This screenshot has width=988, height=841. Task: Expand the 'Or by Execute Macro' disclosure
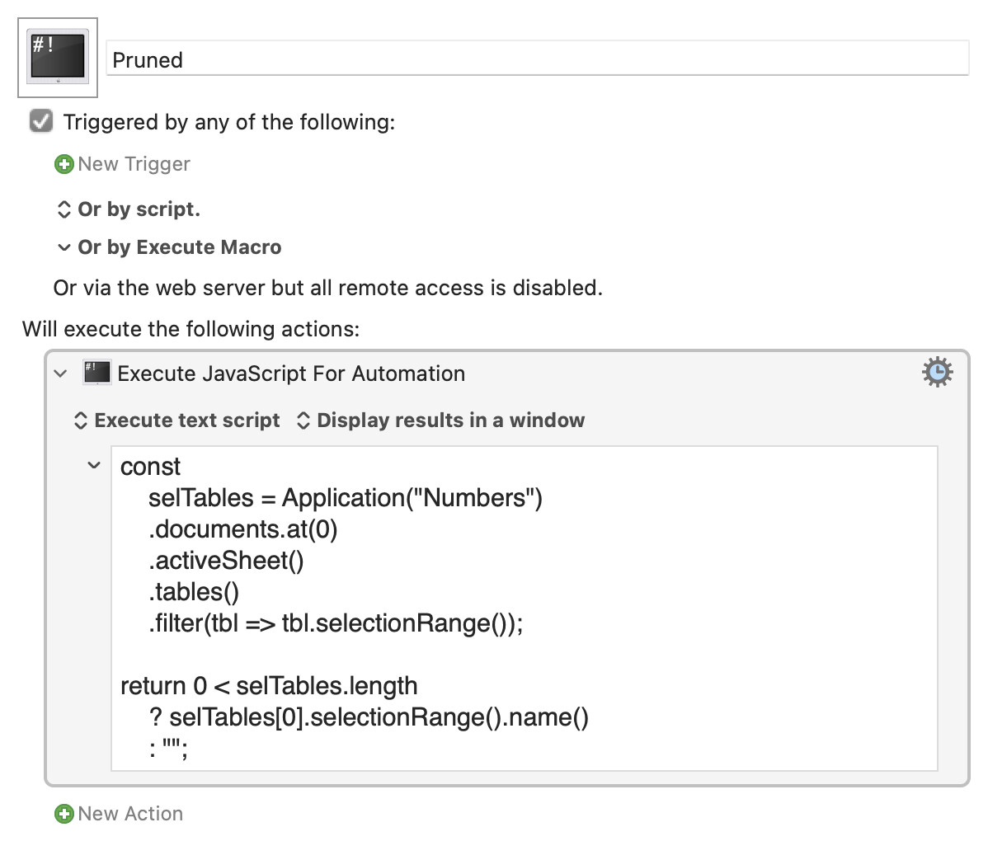tap(64, 247)
